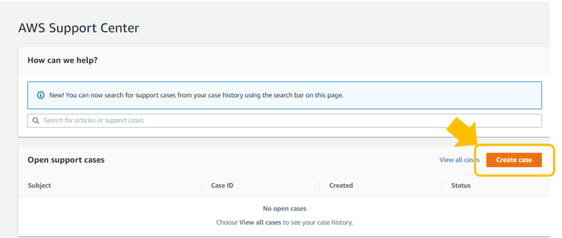Click bold View all cases in empty-state text
The height and width of the screenshot is (238, 562).
point(260,223)
